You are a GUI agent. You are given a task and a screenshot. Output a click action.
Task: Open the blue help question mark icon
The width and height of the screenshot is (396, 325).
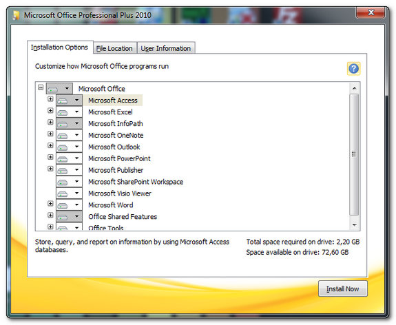click(353, 68)
